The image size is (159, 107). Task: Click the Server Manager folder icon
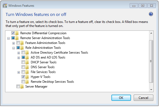click(x=22, y=87)
